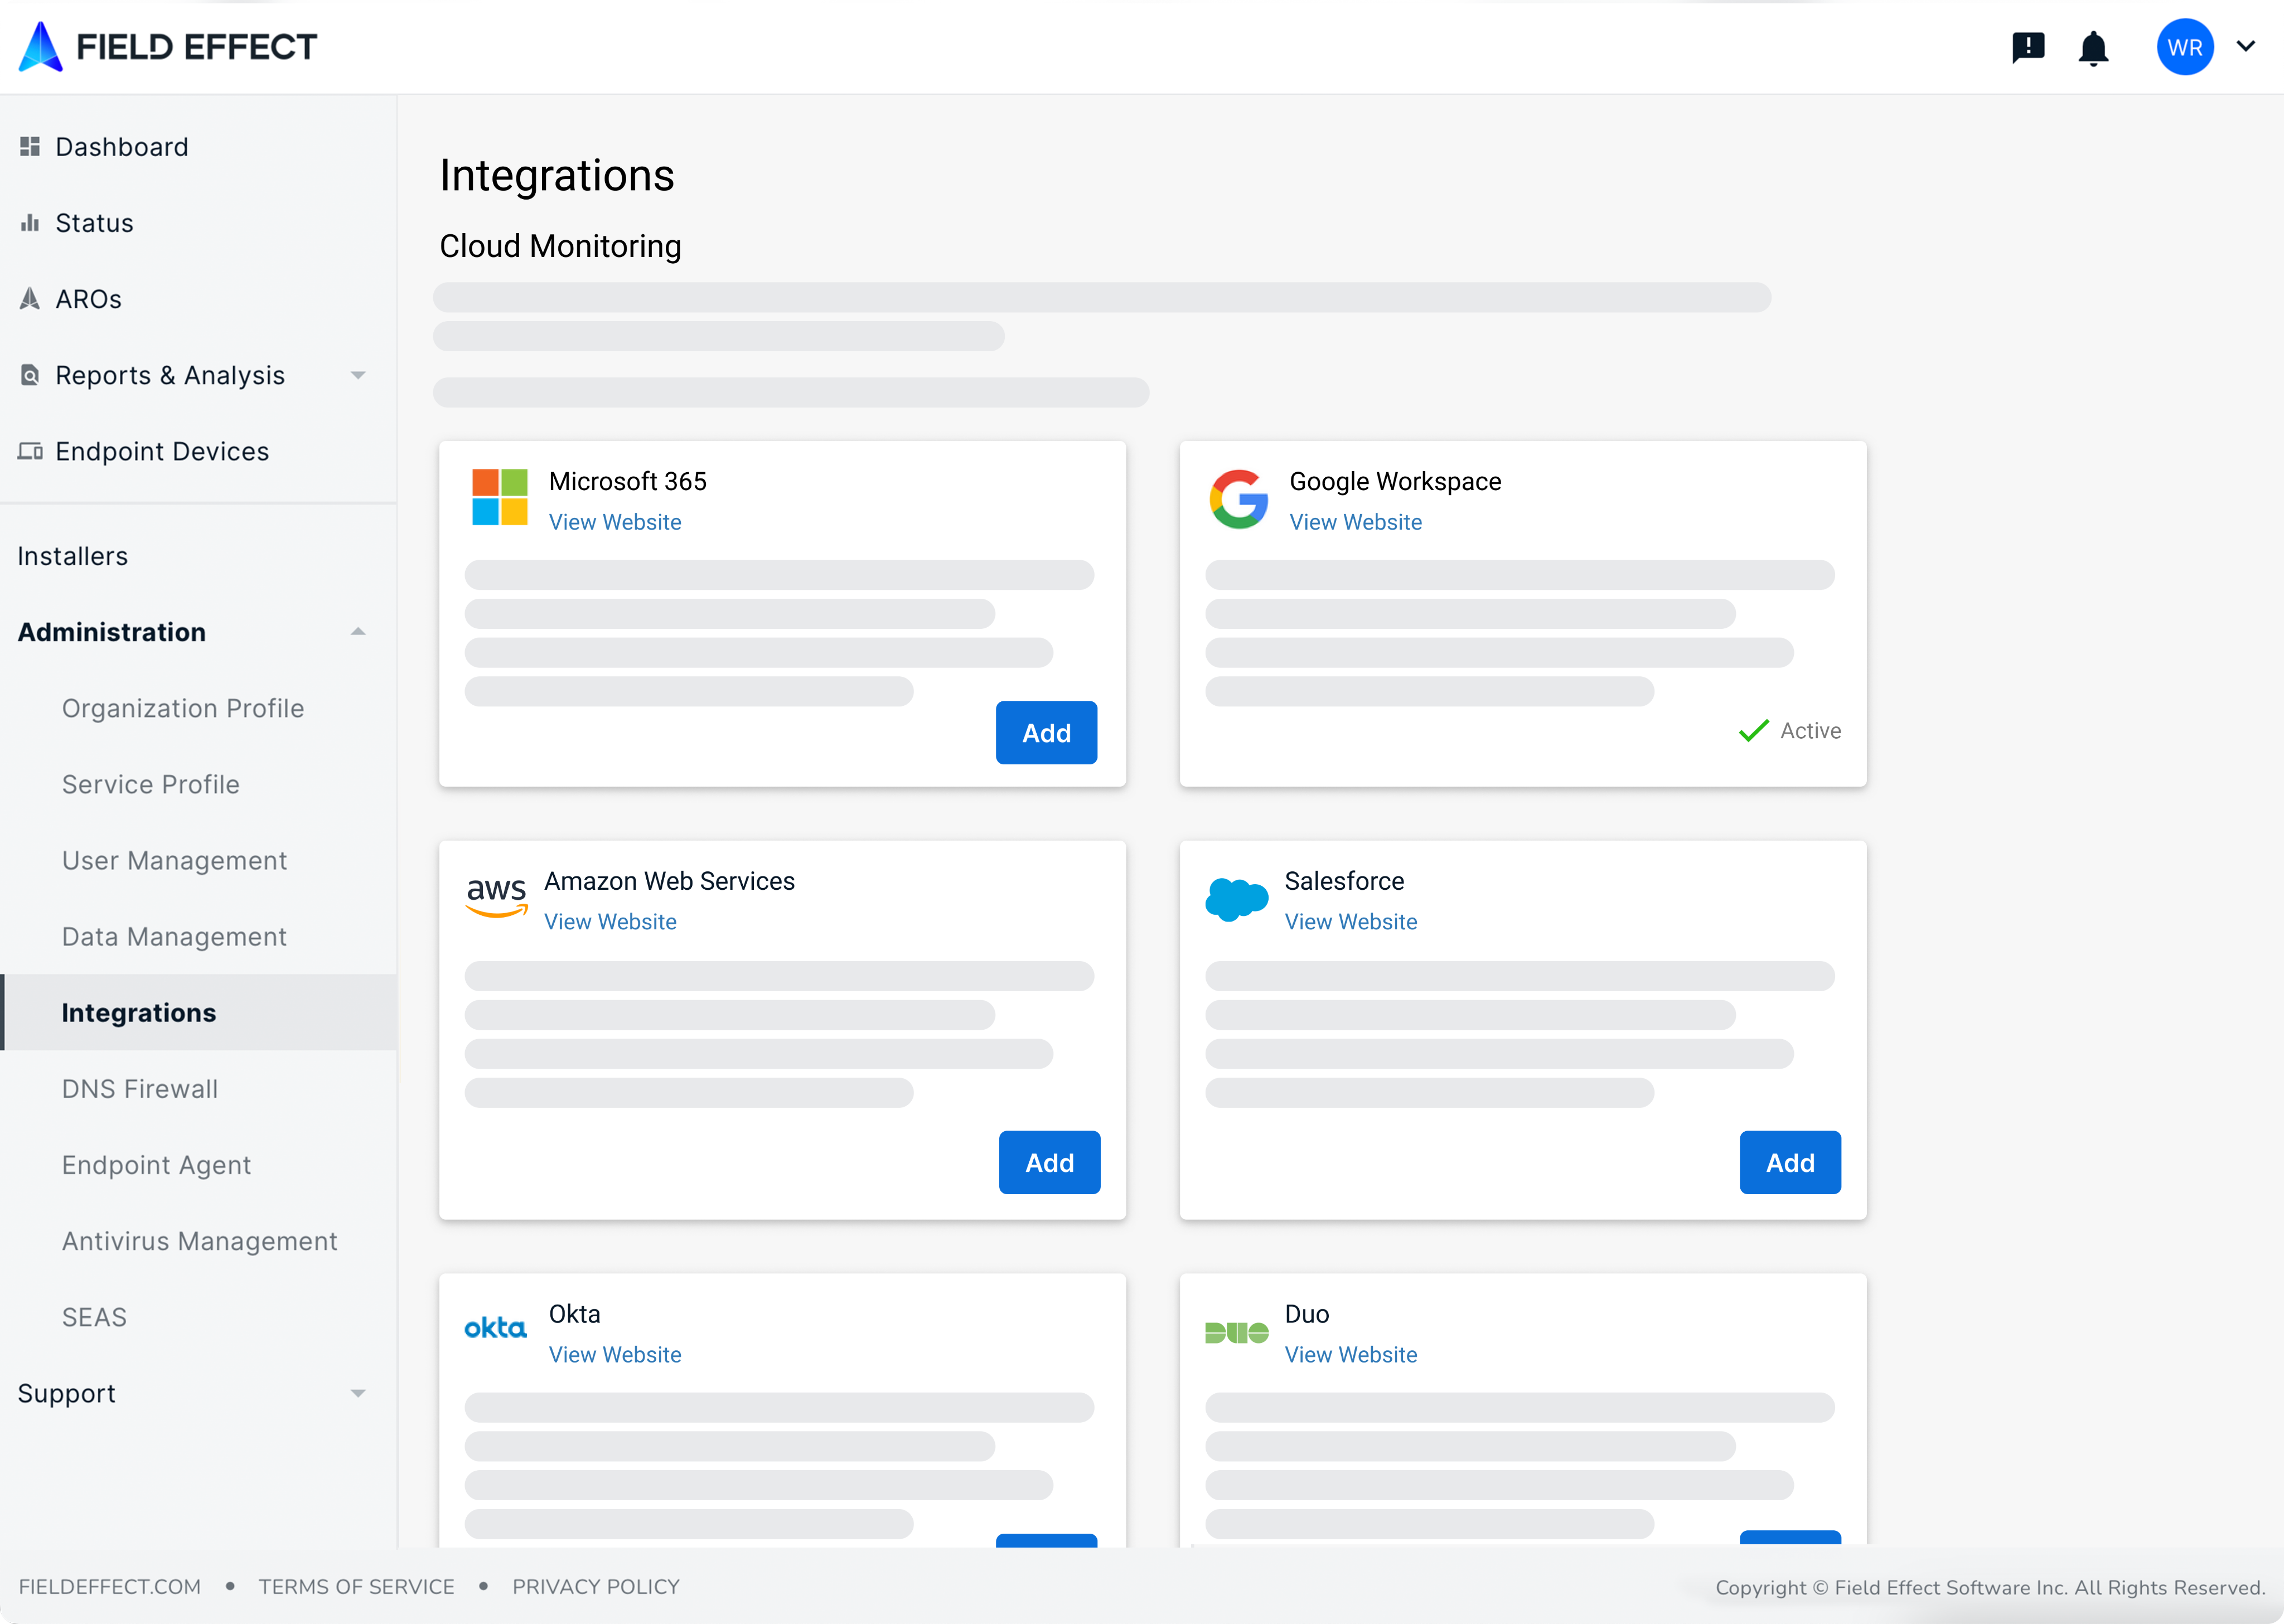Collapse the Administration section arrow
Image resolution: width=2284 pixels, height=1624 pixels.
358,632
